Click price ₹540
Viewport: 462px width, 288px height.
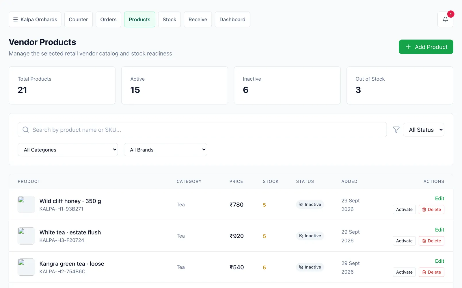pos(236,267)
